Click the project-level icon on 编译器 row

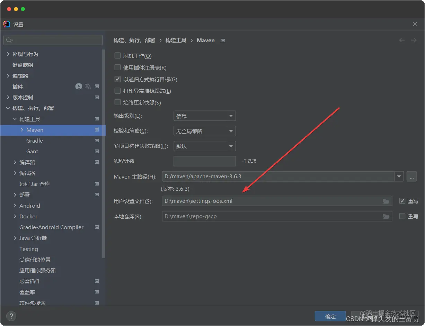[97, 162]
